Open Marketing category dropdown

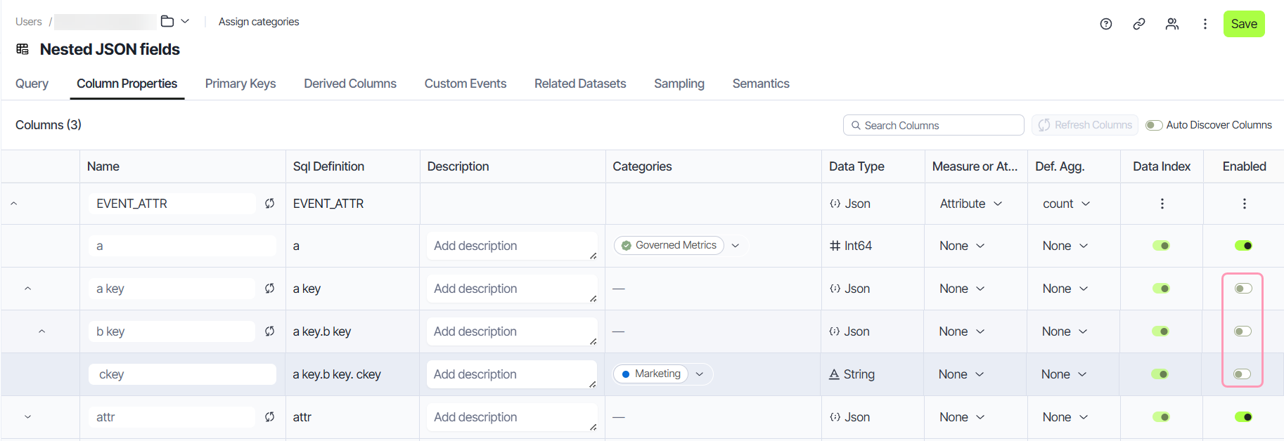(700, 374)
